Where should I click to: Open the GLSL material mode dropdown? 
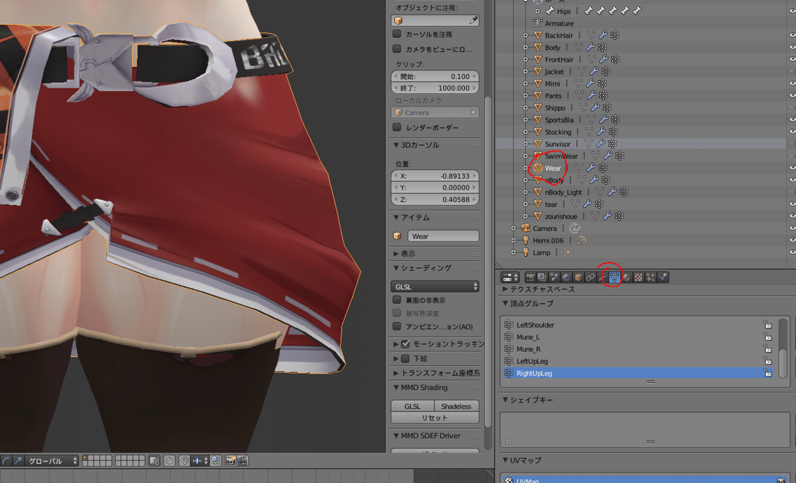click(435, 287)
